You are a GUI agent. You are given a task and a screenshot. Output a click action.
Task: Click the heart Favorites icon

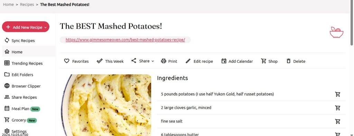(67, 61)
